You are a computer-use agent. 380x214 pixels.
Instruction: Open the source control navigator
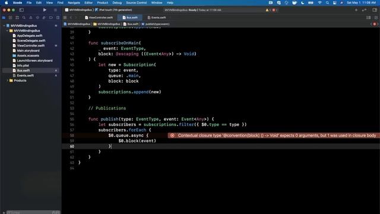11,18
